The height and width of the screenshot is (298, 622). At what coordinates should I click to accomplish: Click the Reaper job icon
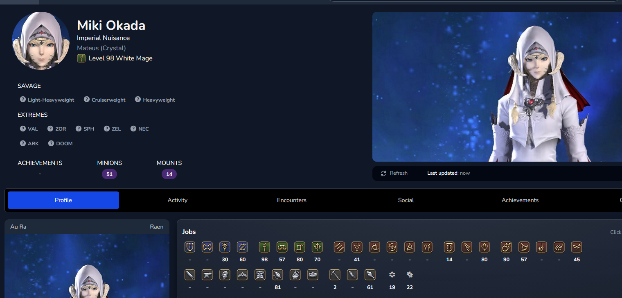tap(410, 247)
